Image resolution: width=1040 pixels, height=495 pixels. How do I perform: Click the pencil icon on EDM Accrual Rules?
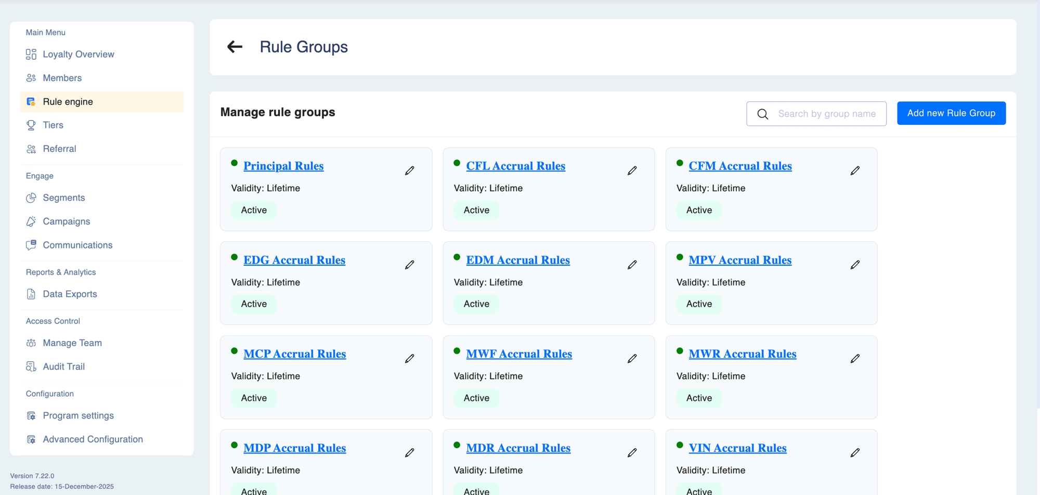[x=632, y=265]
